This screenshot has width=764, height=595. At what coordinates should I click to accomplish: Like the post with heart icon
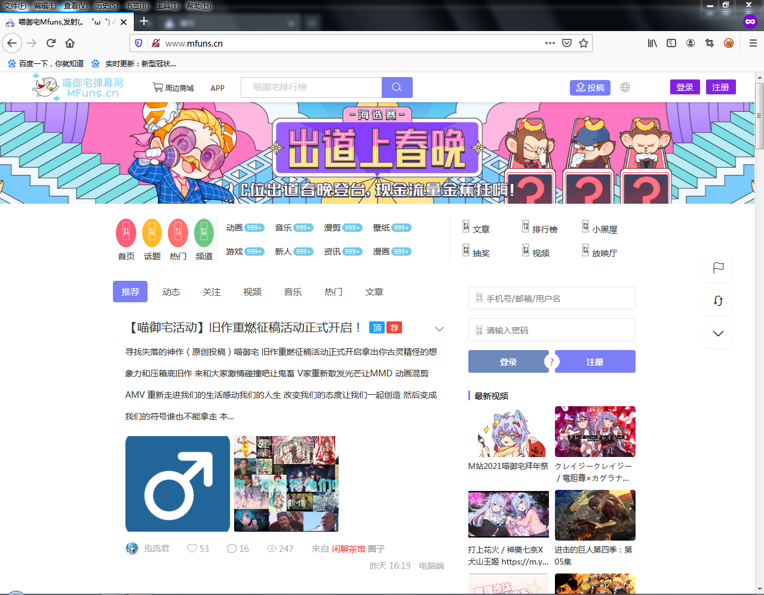tap(192, 548)
